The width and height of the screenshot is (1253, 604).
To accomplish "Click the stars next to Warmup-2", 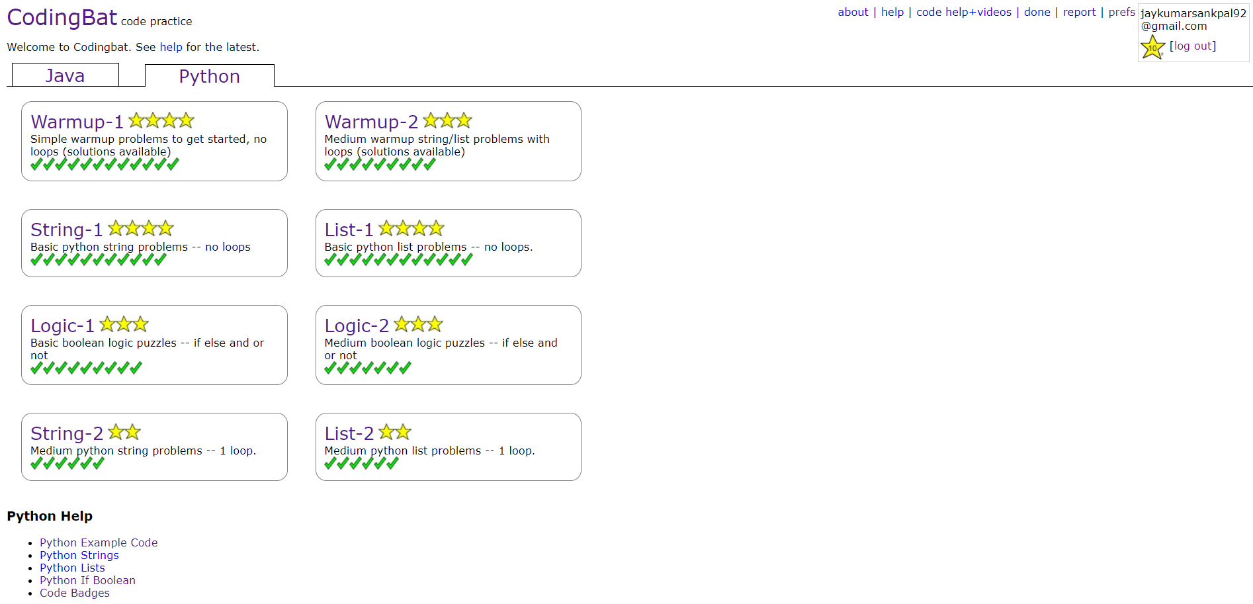I will coord(448,120).
